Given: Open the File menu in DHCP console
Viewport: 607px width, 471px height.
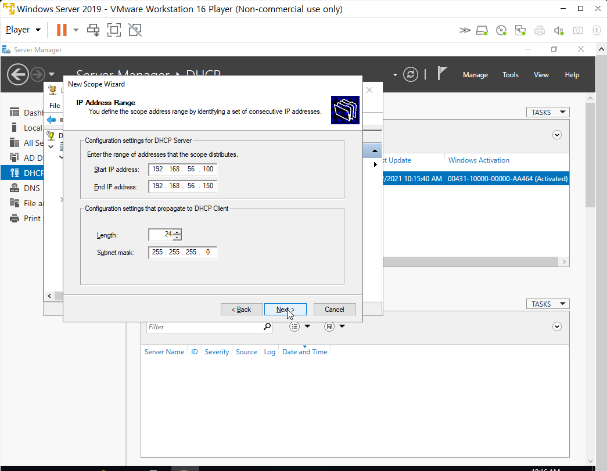Looking at the screenshot, I should click(x=54, y=105).
